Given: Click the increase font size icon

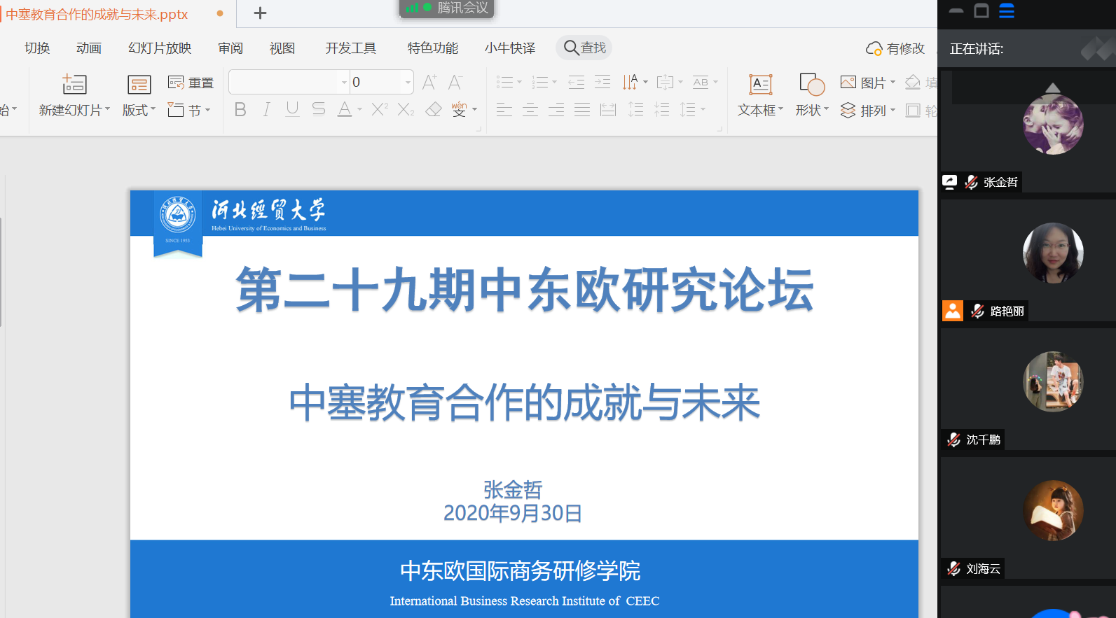Looking at the screenshot, I should [x=429, y=83].
